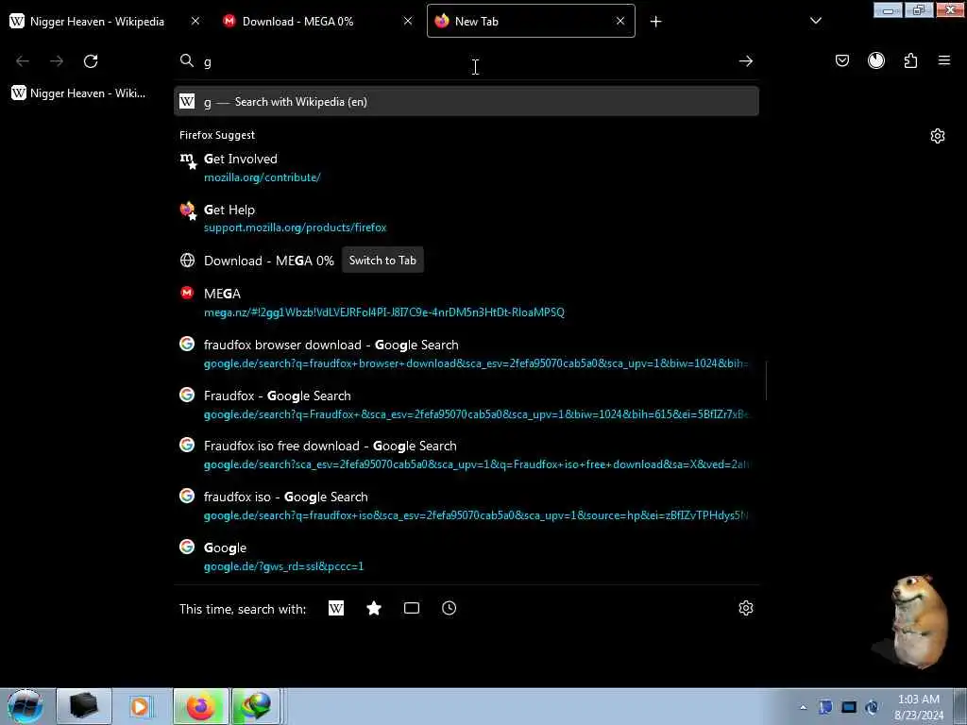Search history with the clock icon
The height and width of the screenshot is (725, 967).
click(x=449, y=609)
